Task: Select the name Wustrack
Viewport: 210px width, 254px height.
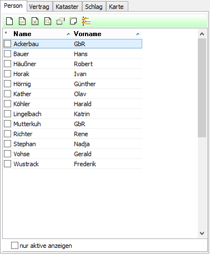Action: [x=26, y=164]
